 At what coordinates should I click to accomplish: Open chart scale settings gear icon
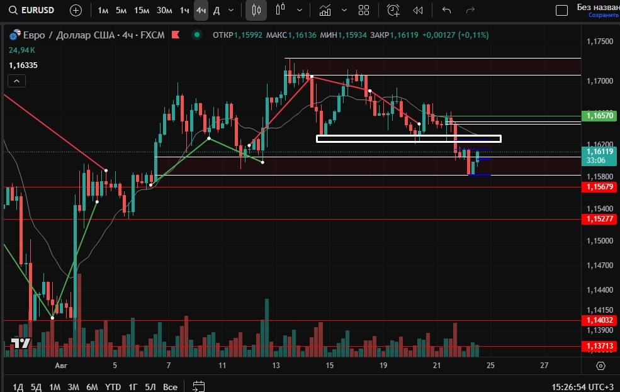click(x=600, y=366)
